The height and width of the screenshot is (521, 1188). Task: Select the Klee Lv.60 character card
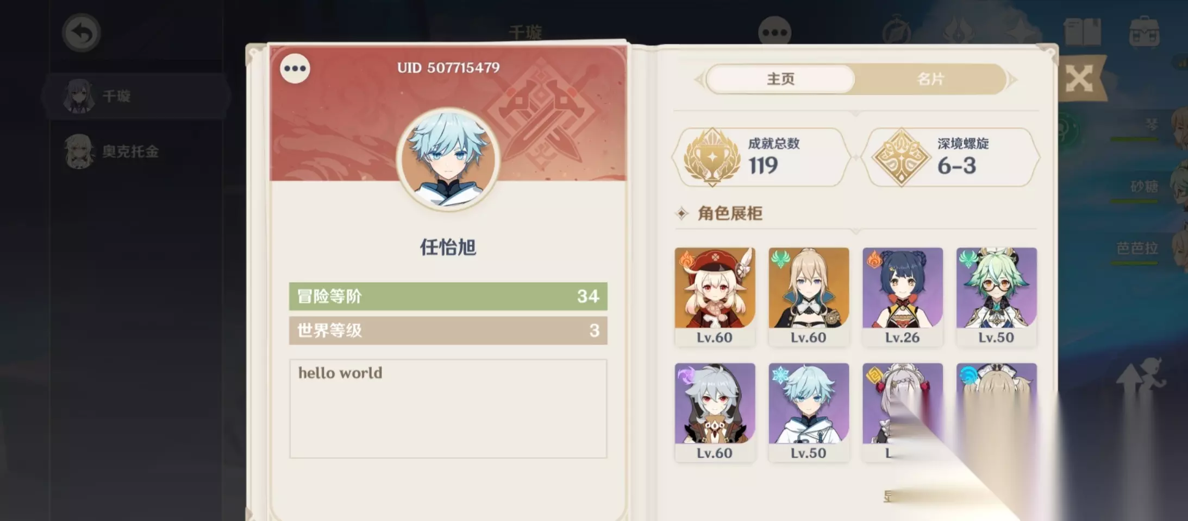click(x=715, y=297)
